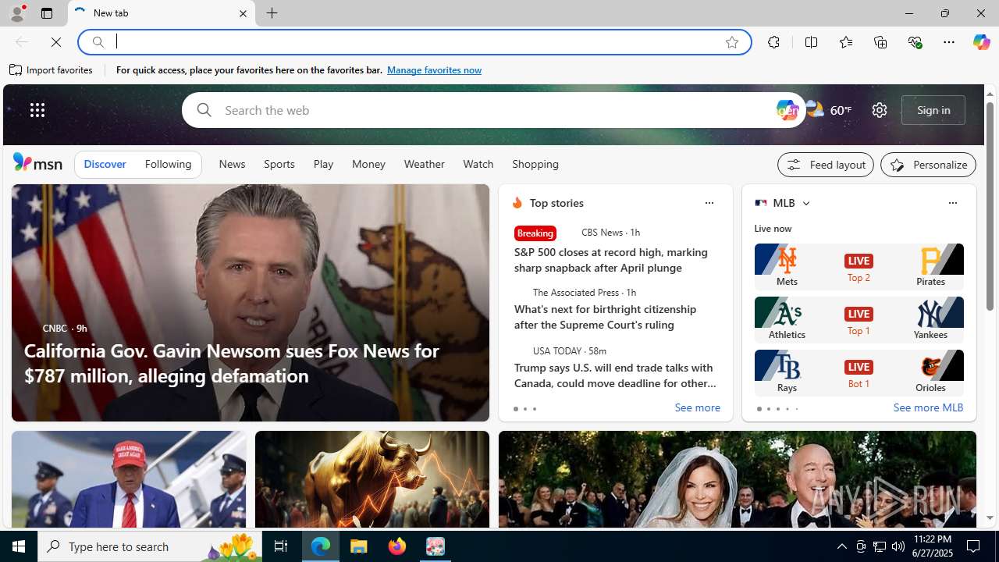
Task: Expand MLB league selector chevron
Action: point(805,203)
